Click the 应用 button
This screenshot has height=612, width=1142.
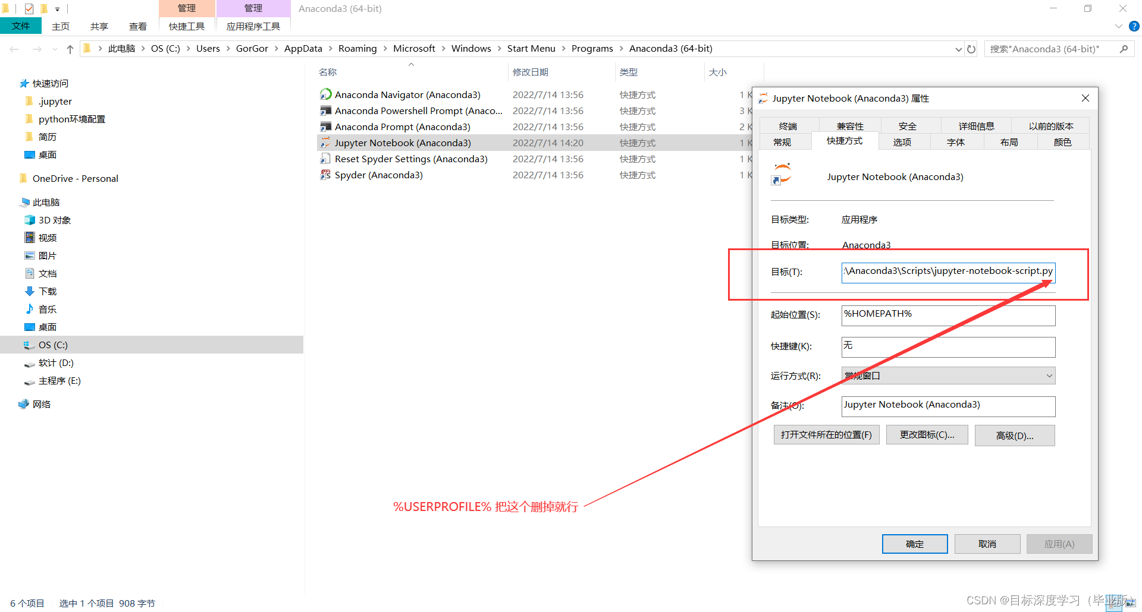tap(1059, 544)
